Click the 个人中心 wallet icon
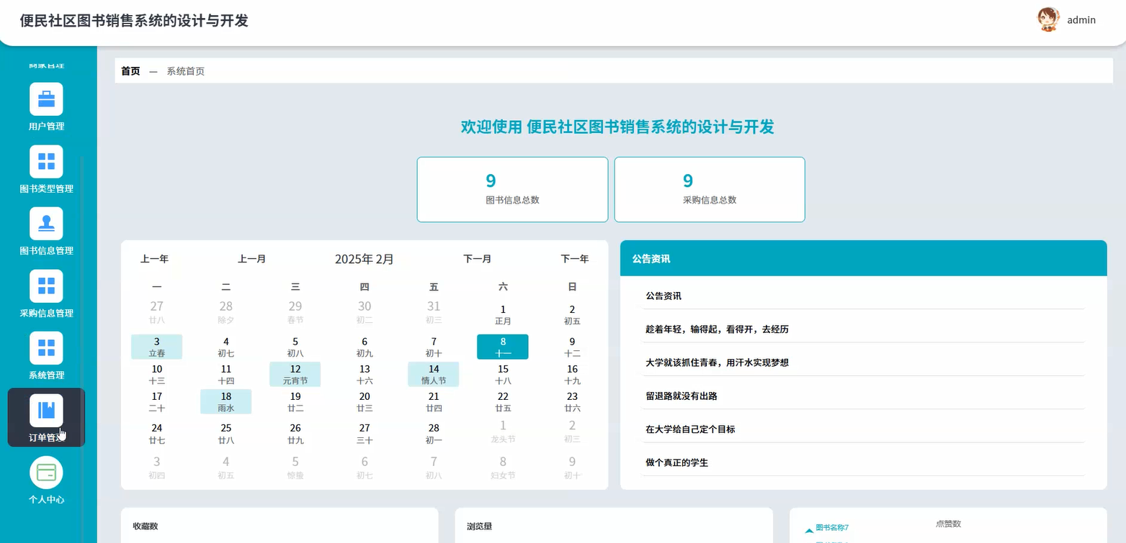Screen dimensions: 1126x543 coord(46,472)
